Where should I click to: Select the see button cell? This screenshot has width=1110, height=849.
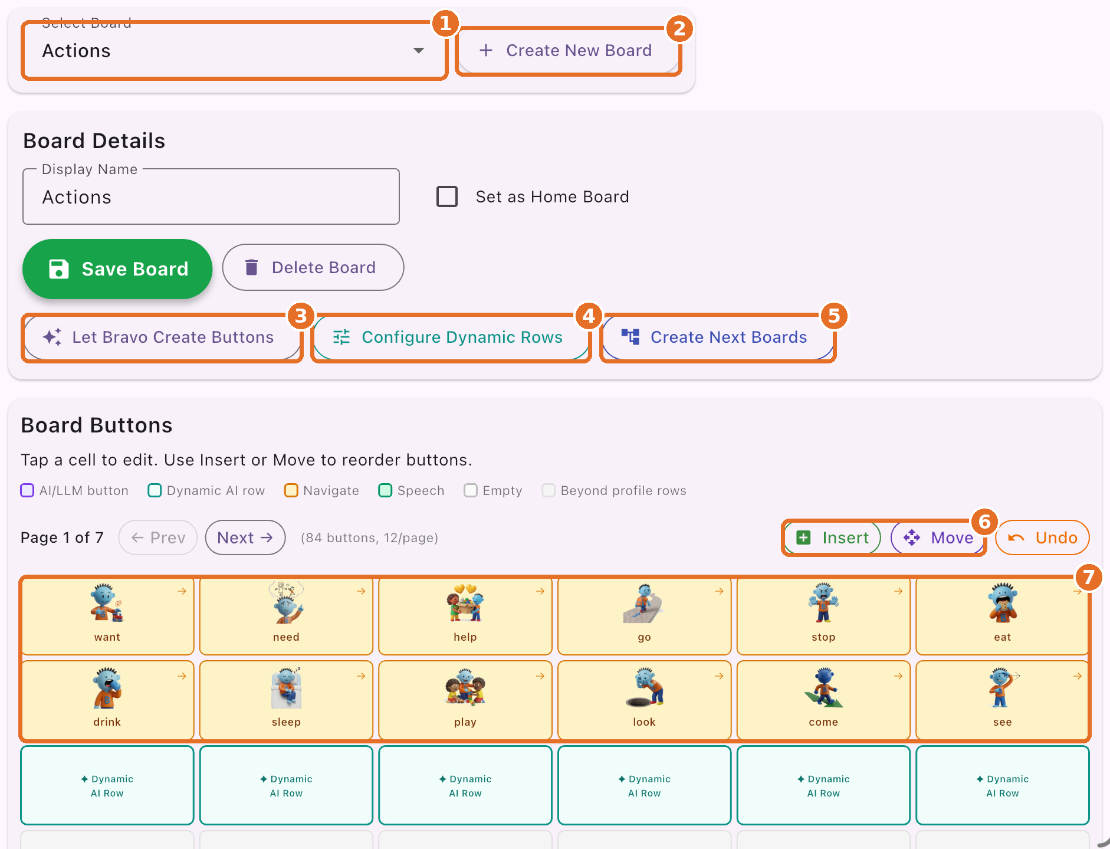1003,700
